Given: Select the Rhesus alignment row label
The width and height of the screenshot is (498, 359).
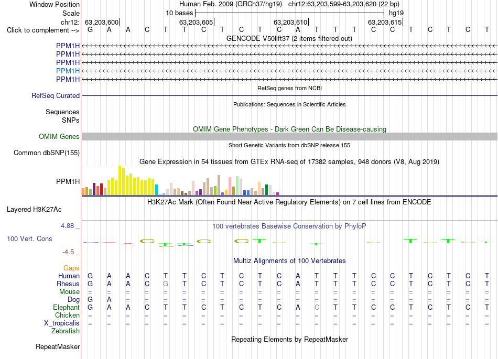Looking at the screenshot, I should coord(68,284).
